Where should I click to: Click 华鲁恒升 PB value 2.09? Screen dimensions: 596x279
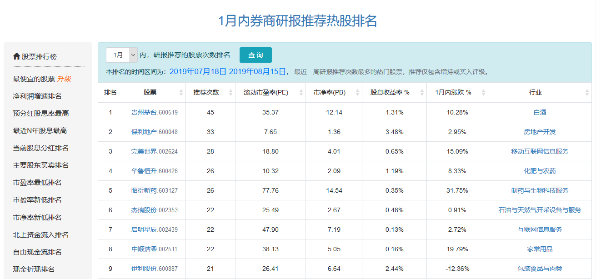point(334,171)
